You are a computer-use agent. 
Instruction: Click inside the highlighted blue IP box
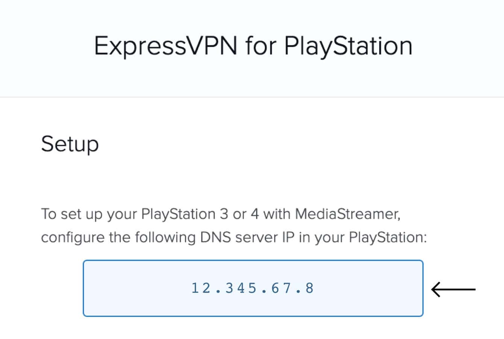pyautogui.click(x=253, y=288)
